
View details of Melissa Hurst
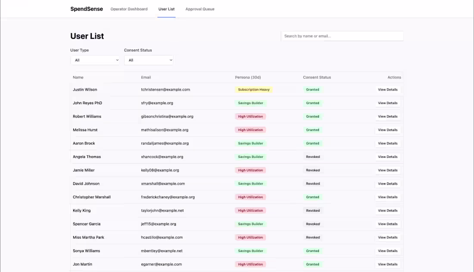pos(387,130)
